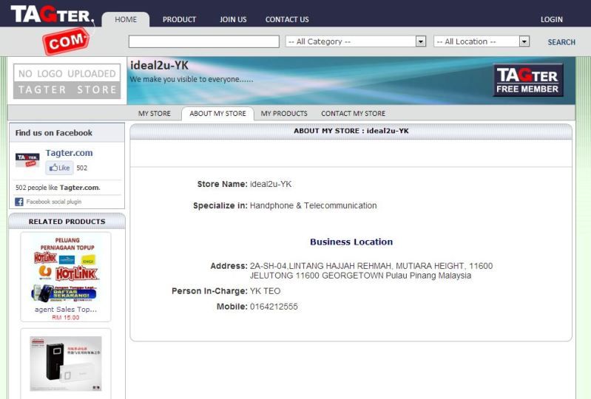Image resolution: width=591 pixels, height=399 pixels.
Task: Click the Tagter.com logo in header
Action: click(x=52, y=27)
